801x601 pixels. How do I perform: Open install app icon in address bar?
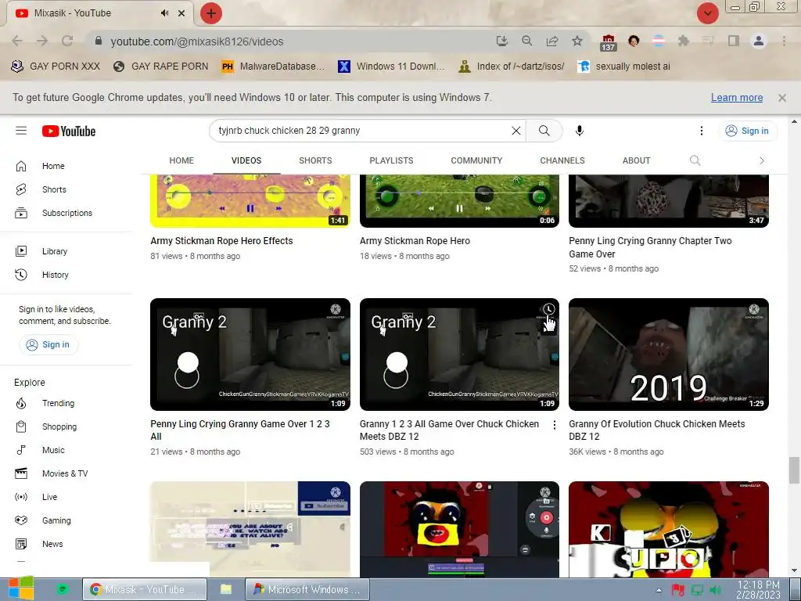[501, 41]
